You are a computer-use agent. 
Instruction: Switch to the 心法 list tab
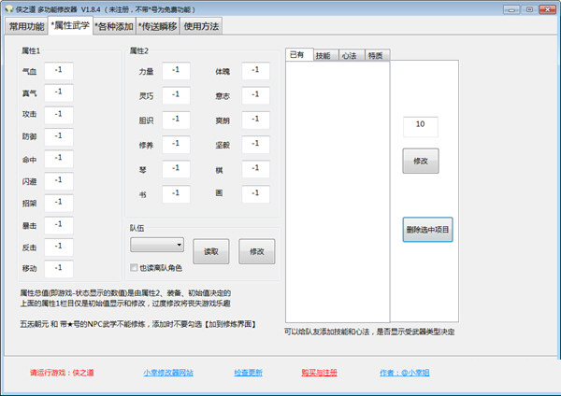(x=352, y=55)
